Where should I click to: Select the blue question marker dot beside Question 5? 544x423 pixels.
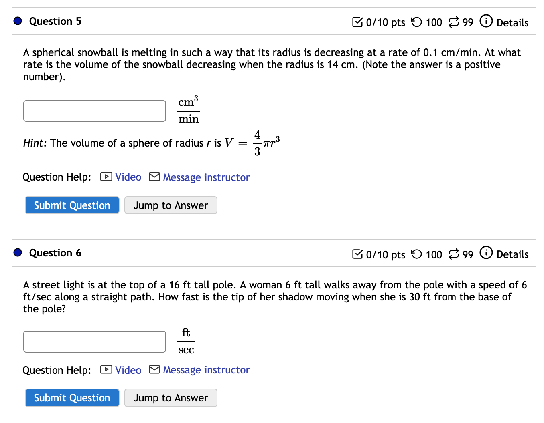(x=17, y=20)
